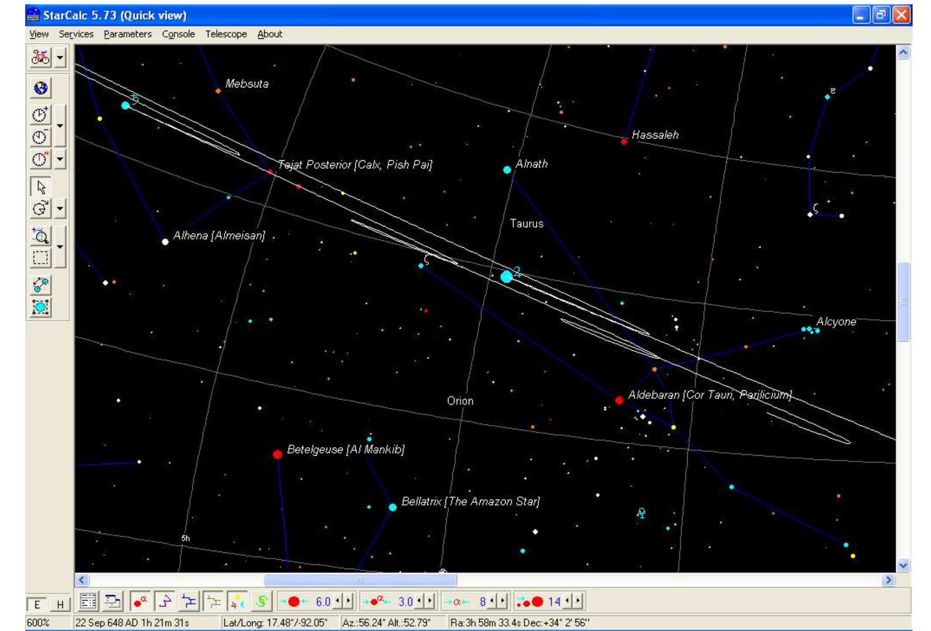Click the cyan circle in dashed box icon
The height and width of the screenshot is (631, 931).
click(40, 307)
